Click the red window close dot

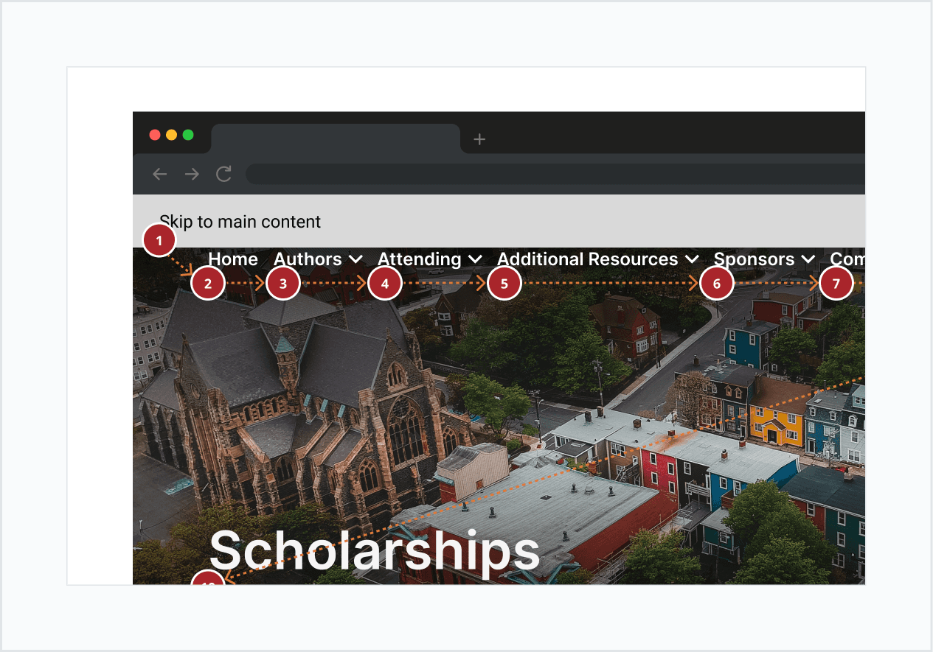coord(155,135)
